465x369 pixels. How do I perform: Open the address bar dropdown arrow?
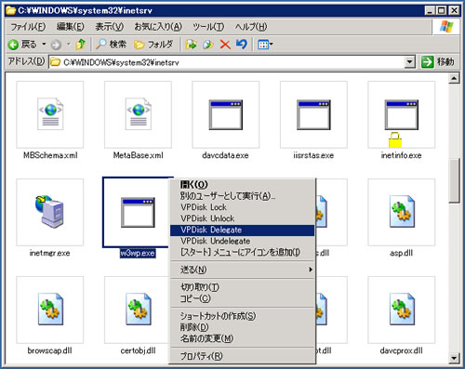pos(410,62)
